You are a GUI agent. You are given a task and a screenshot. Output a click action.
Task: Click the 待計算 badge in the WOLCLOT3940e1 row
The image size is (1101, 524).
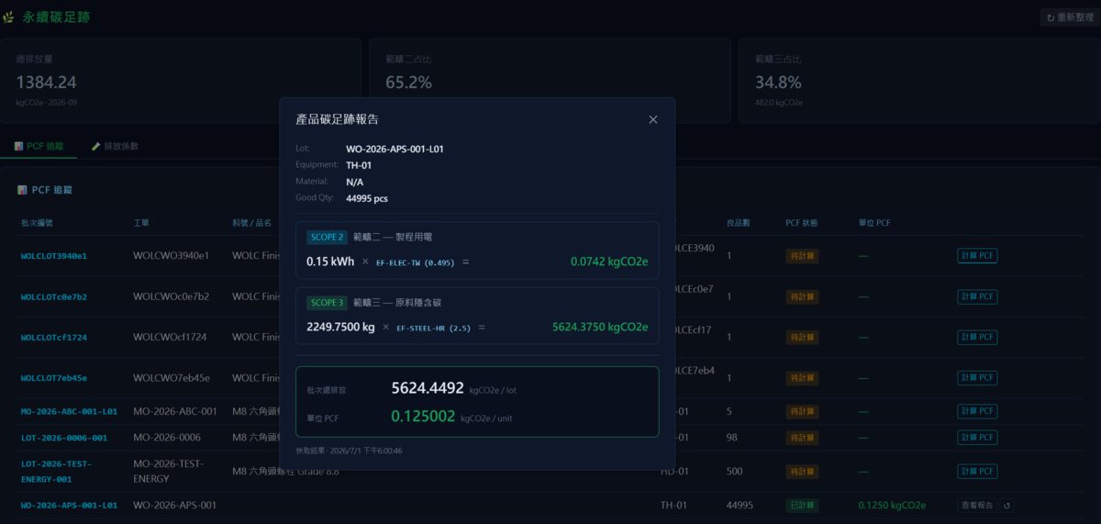pyautogui.click(x=802, y=256)
